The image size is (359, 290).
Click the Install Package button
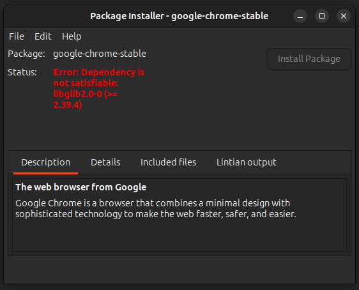tap(309, 59)
